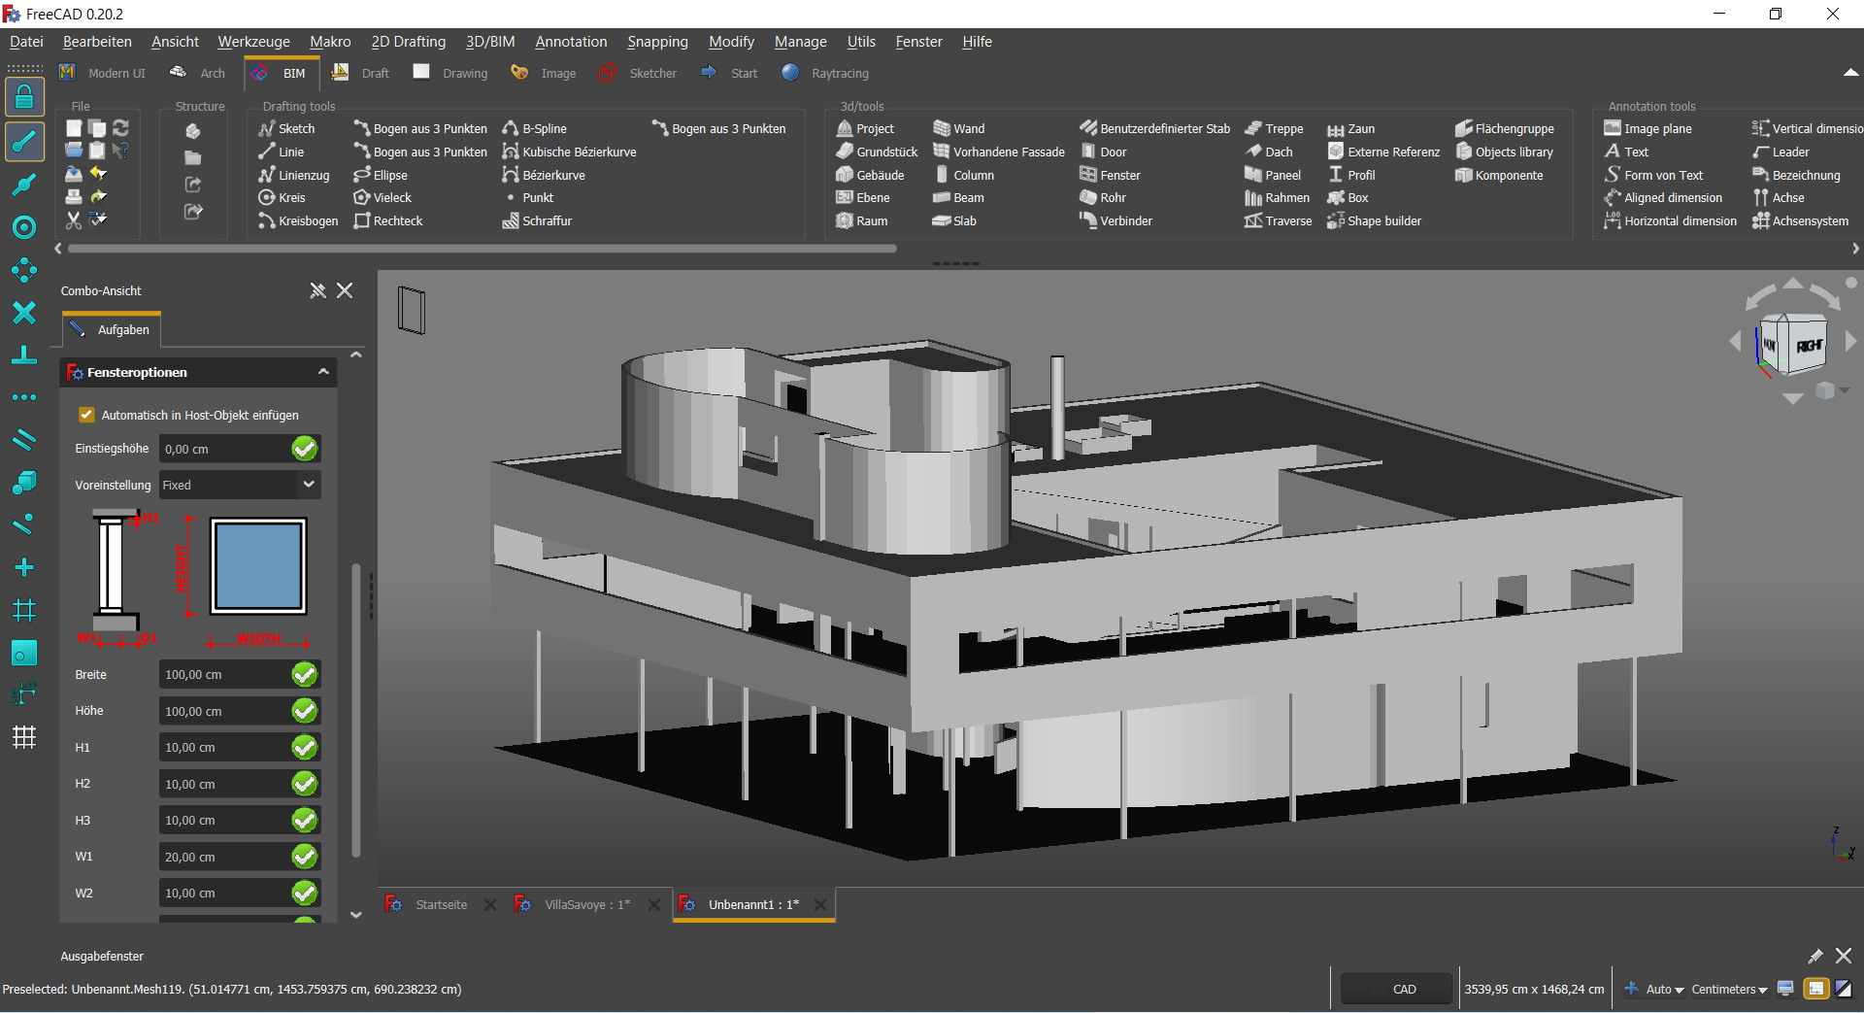Choose the Linie line tool
1864x1013 pixels.
(x=282, y=152)
